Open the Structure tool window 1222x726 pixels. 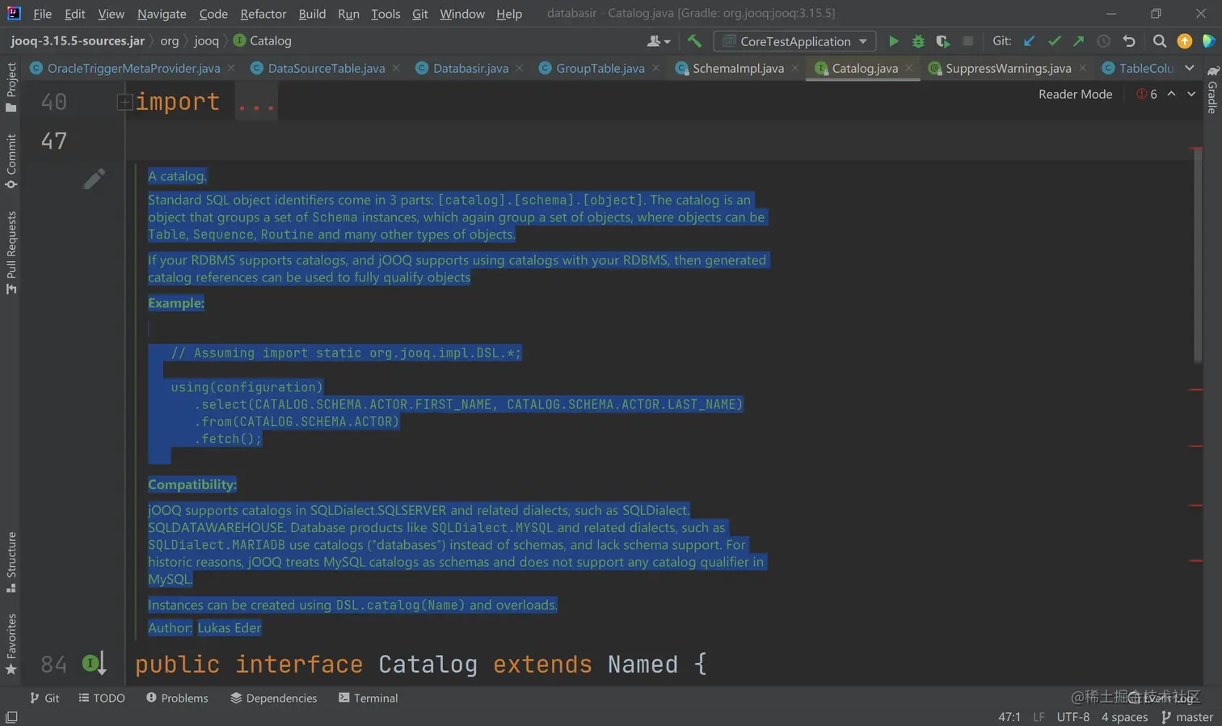[11, 563]
